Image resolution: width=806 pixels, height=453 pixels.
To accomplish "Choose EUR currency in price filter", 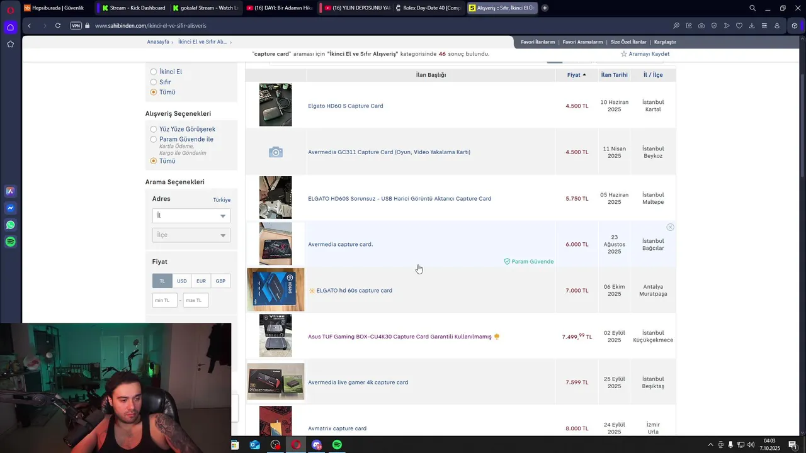I will [x=201, y=281].
